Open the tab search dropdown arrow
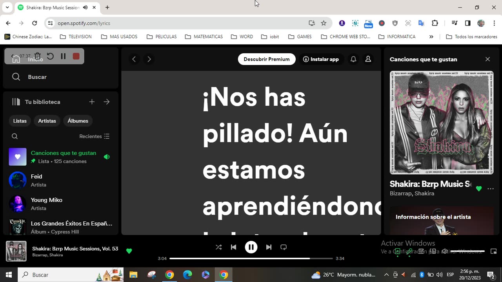 coord(7,7)
